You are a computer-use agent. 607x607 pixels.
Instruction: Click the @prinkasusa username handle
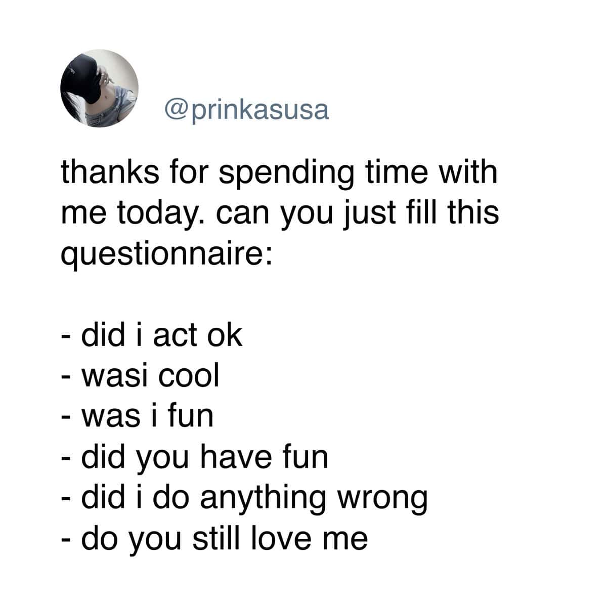[246, 109]
